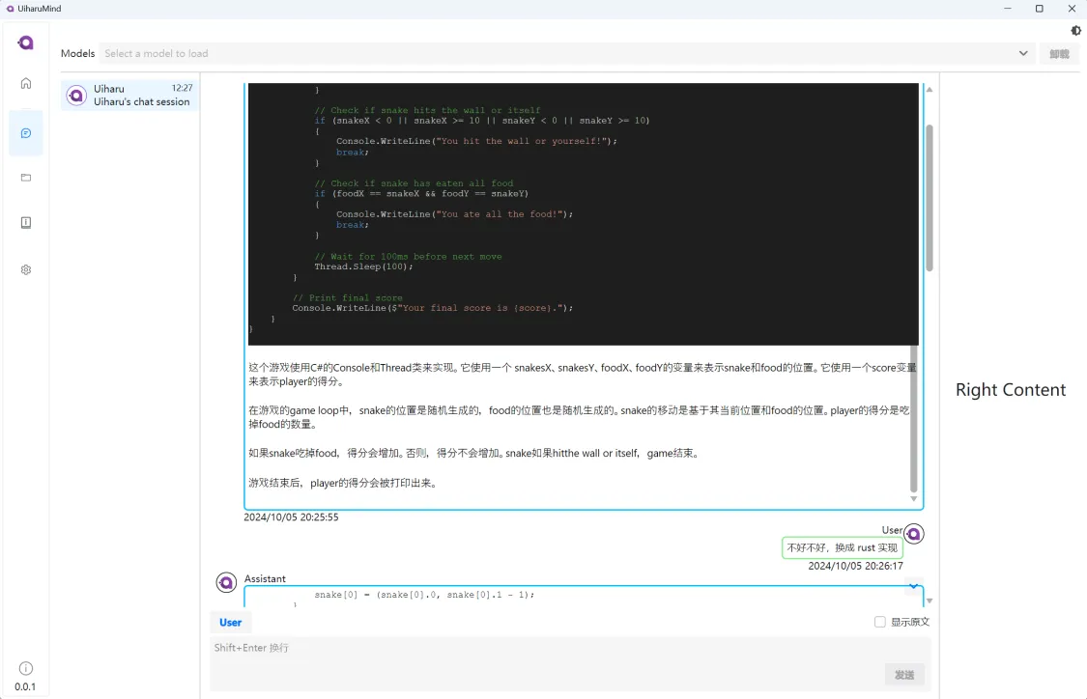Click the info icon above version 0.0.1

(26, 668)
